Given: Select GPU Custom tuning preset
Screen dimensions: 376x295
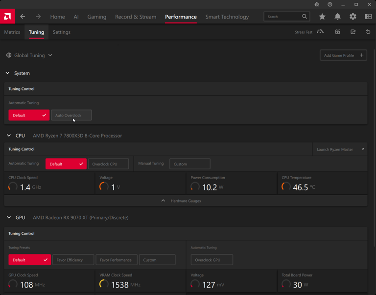Looking at the screenshot, I should [157, 260].
